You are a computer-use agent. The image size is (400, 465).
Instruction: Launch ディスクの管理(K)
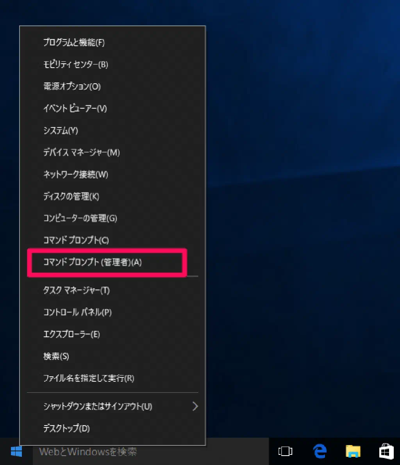point(71,196)
